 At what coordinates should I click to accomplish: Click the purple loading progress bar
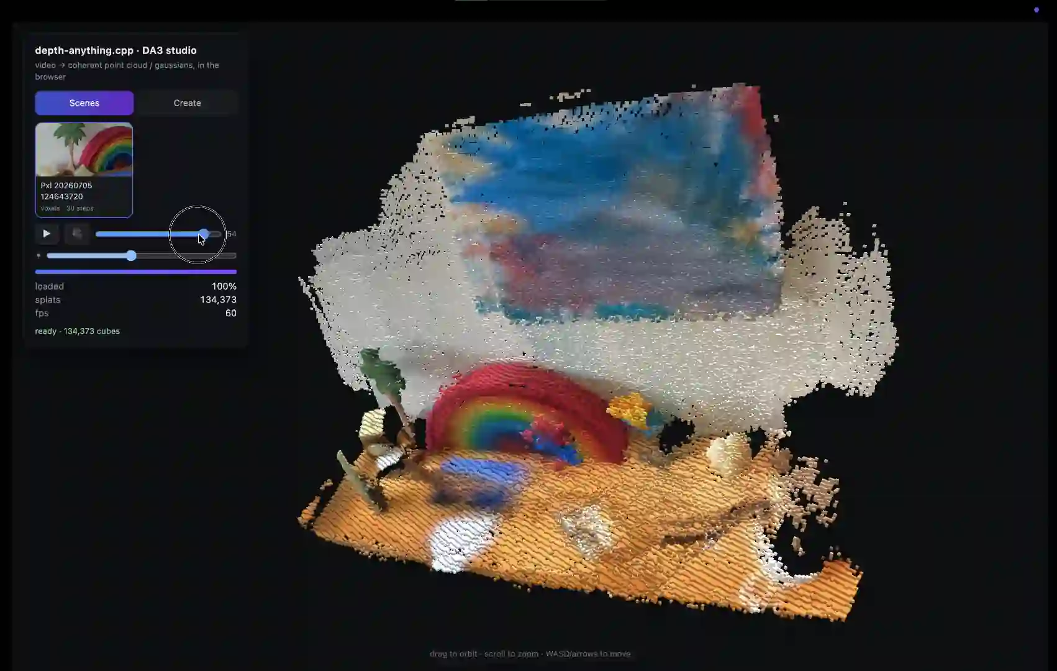(x=136, y=272)
